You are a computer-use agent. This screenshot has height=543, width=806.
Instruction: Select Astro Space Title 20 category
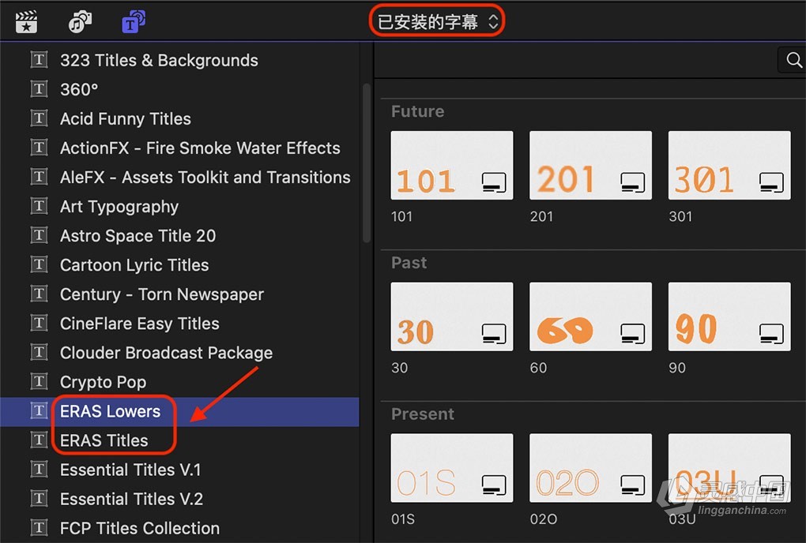coord(180,235)
